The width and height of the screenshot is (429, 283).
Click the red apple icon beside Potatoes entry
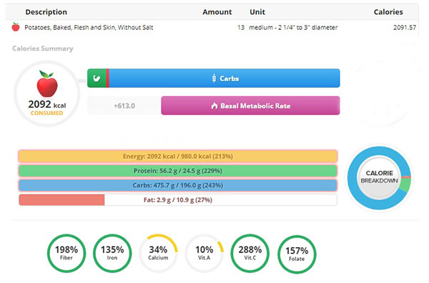16,27
